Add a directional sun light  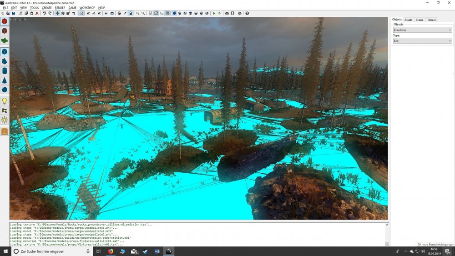click(x=5, y=120)
